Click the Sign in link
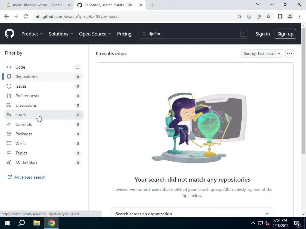 [263, 34]
